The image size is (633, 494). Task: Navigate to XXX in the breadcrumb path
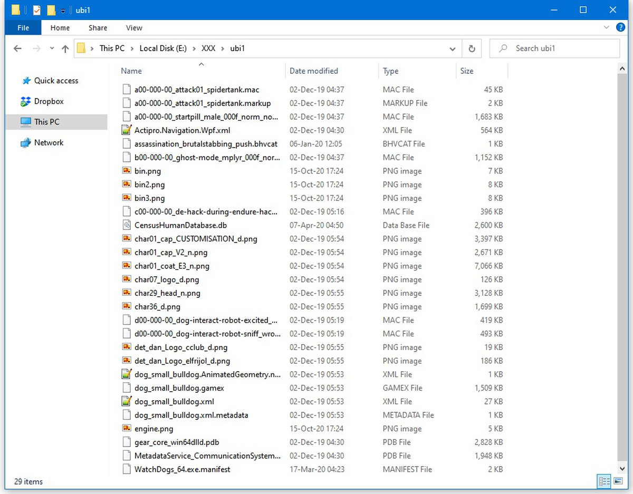pyautogui.click(x=208, y=49)
